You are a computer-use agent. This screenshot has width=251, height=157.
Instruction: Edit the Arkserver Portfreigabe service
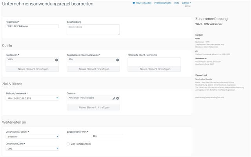click(x=114, y=98)
